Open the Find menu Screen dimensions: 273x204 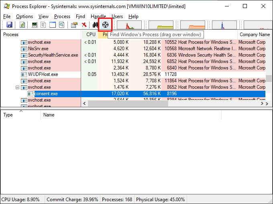[80, 16]
